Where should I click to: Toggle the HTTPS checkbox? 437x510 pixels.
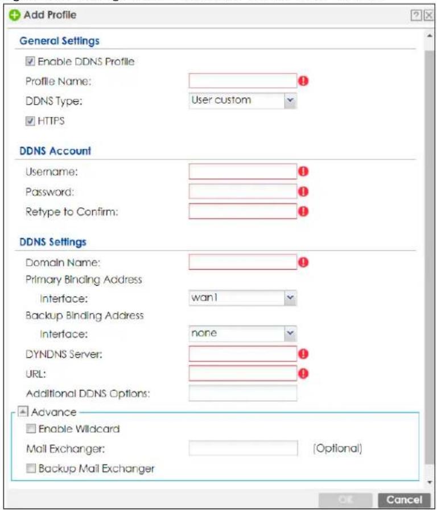coord(30,121)
